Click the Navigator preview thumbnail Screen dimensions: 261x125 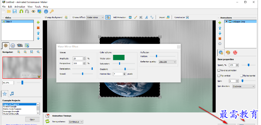22,68
